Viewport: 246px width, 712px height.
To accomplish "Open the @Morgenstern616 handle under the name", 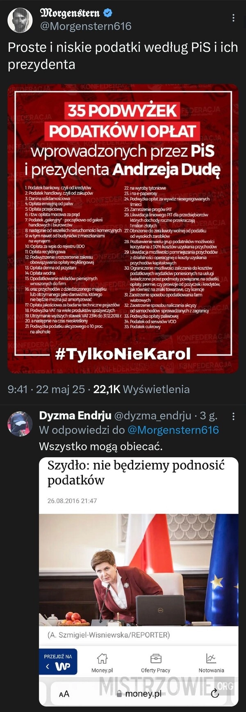I will pyautogui.click(x=85, y=26).
